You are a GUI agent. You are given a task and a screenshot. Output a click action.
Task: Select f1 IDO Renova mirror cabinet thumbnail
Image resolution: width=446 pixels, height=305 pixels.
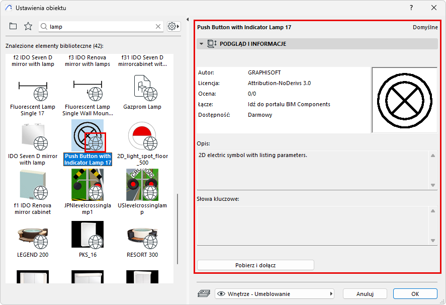[x=33, y=185]
